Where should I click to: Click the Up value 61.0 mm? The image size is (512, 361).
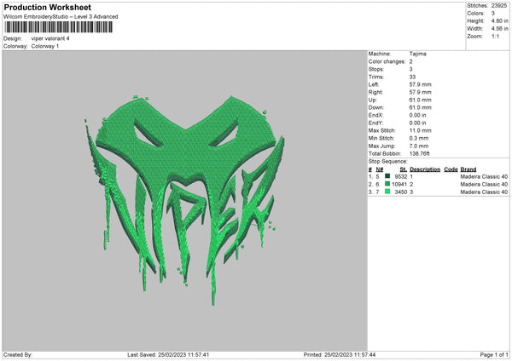tap(420, 100)
